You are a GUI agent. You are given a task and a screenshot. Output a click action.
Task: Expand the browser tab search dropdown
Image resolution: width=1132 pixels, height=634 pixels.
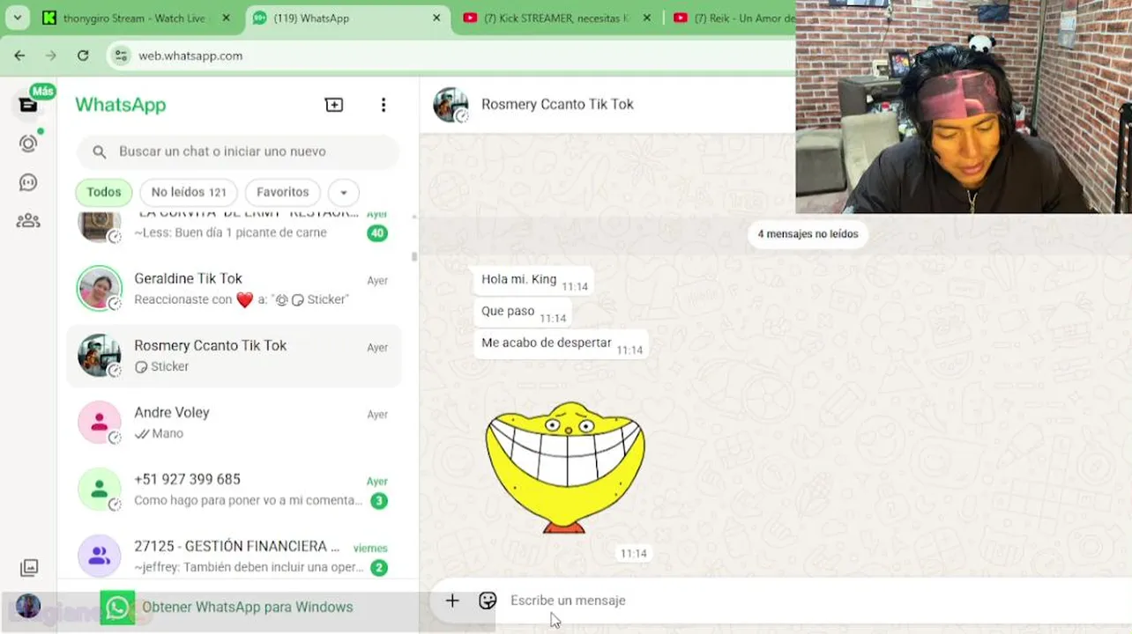(17, 18)
